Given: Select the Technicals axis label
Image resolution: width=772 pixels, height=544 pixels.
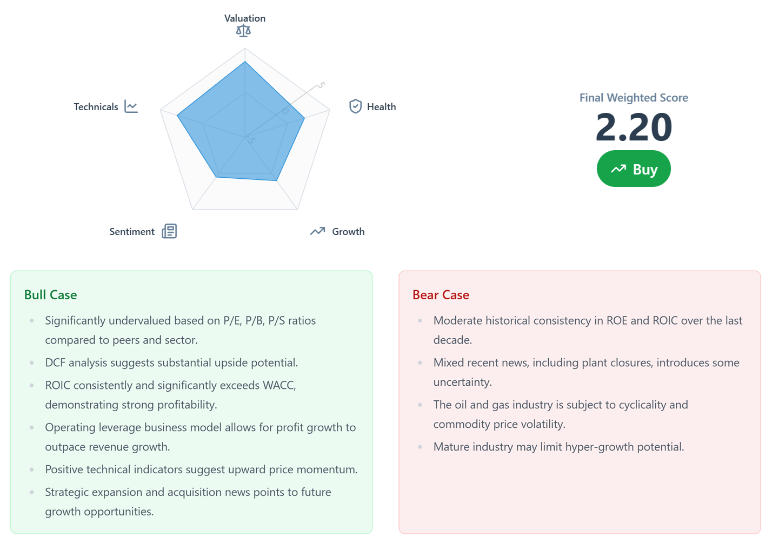Looking at the screenshot, I should point(96,107).
